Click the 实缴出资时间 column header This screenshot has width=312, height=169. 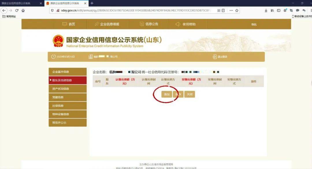click(x=215, y=81)
